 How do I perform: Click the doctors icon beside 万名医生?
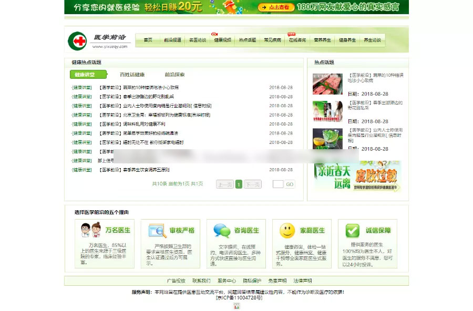point(90,230)
